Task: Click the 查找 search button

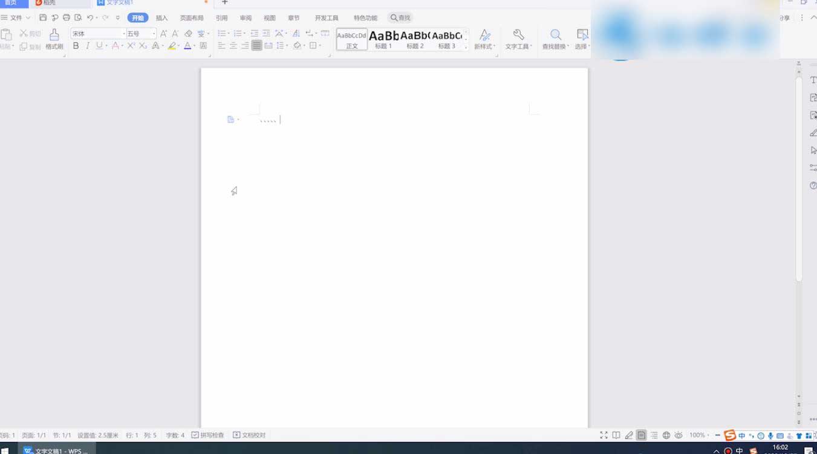Action: (x=400, y=18)
